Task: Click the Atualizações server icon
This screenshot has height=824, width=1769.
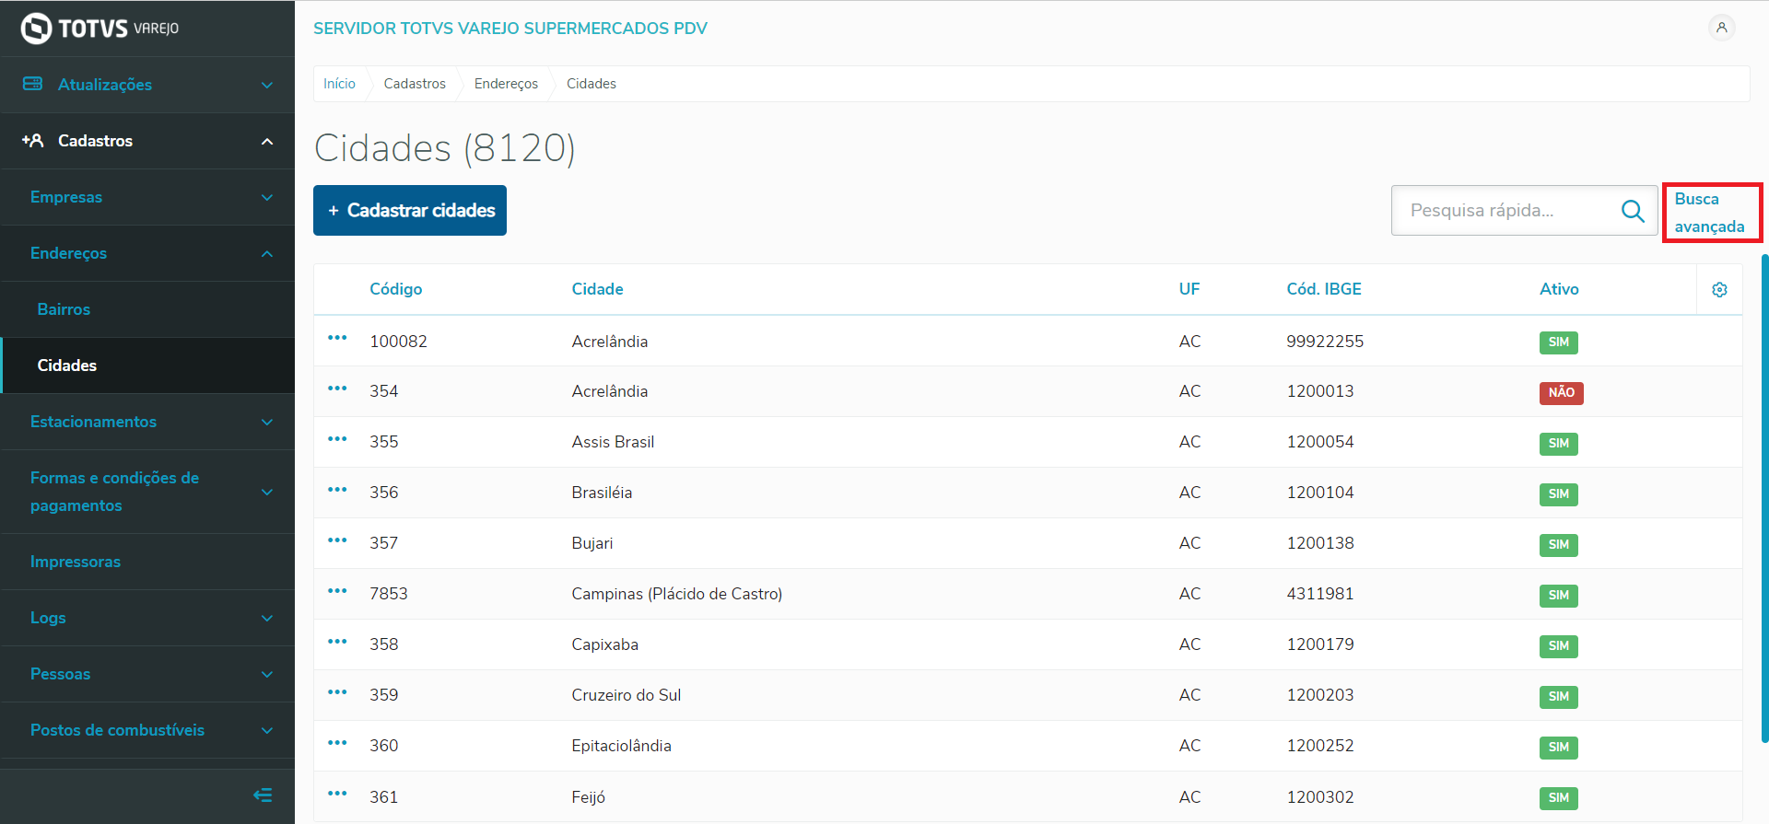Action: click(x=33, y=84)
